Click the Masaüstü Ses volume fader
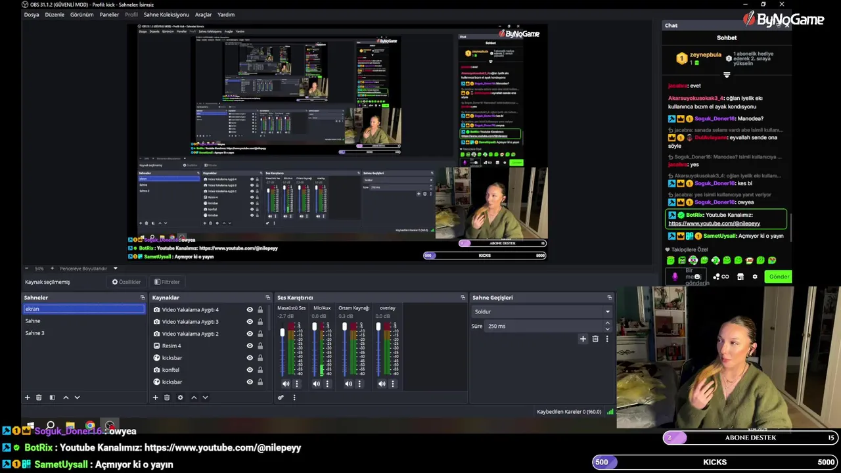This screenshot has width=841, height=473. point(283,333)
